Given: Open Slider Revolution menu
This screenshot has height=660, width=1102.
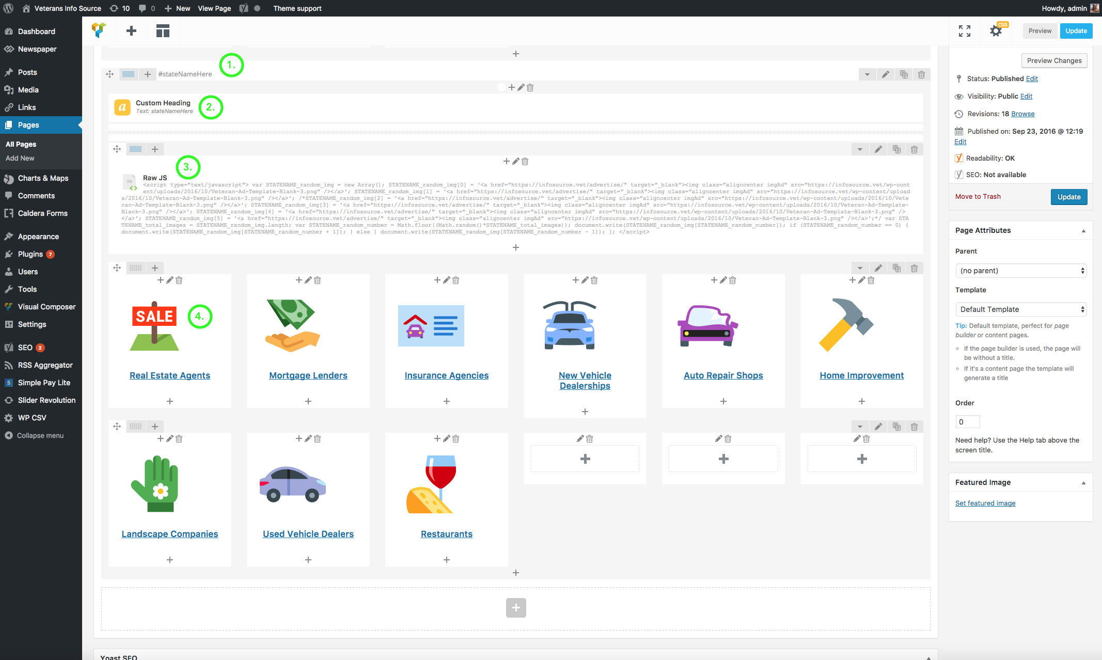Looking at the screenshot, I should (x=46, y=400).
